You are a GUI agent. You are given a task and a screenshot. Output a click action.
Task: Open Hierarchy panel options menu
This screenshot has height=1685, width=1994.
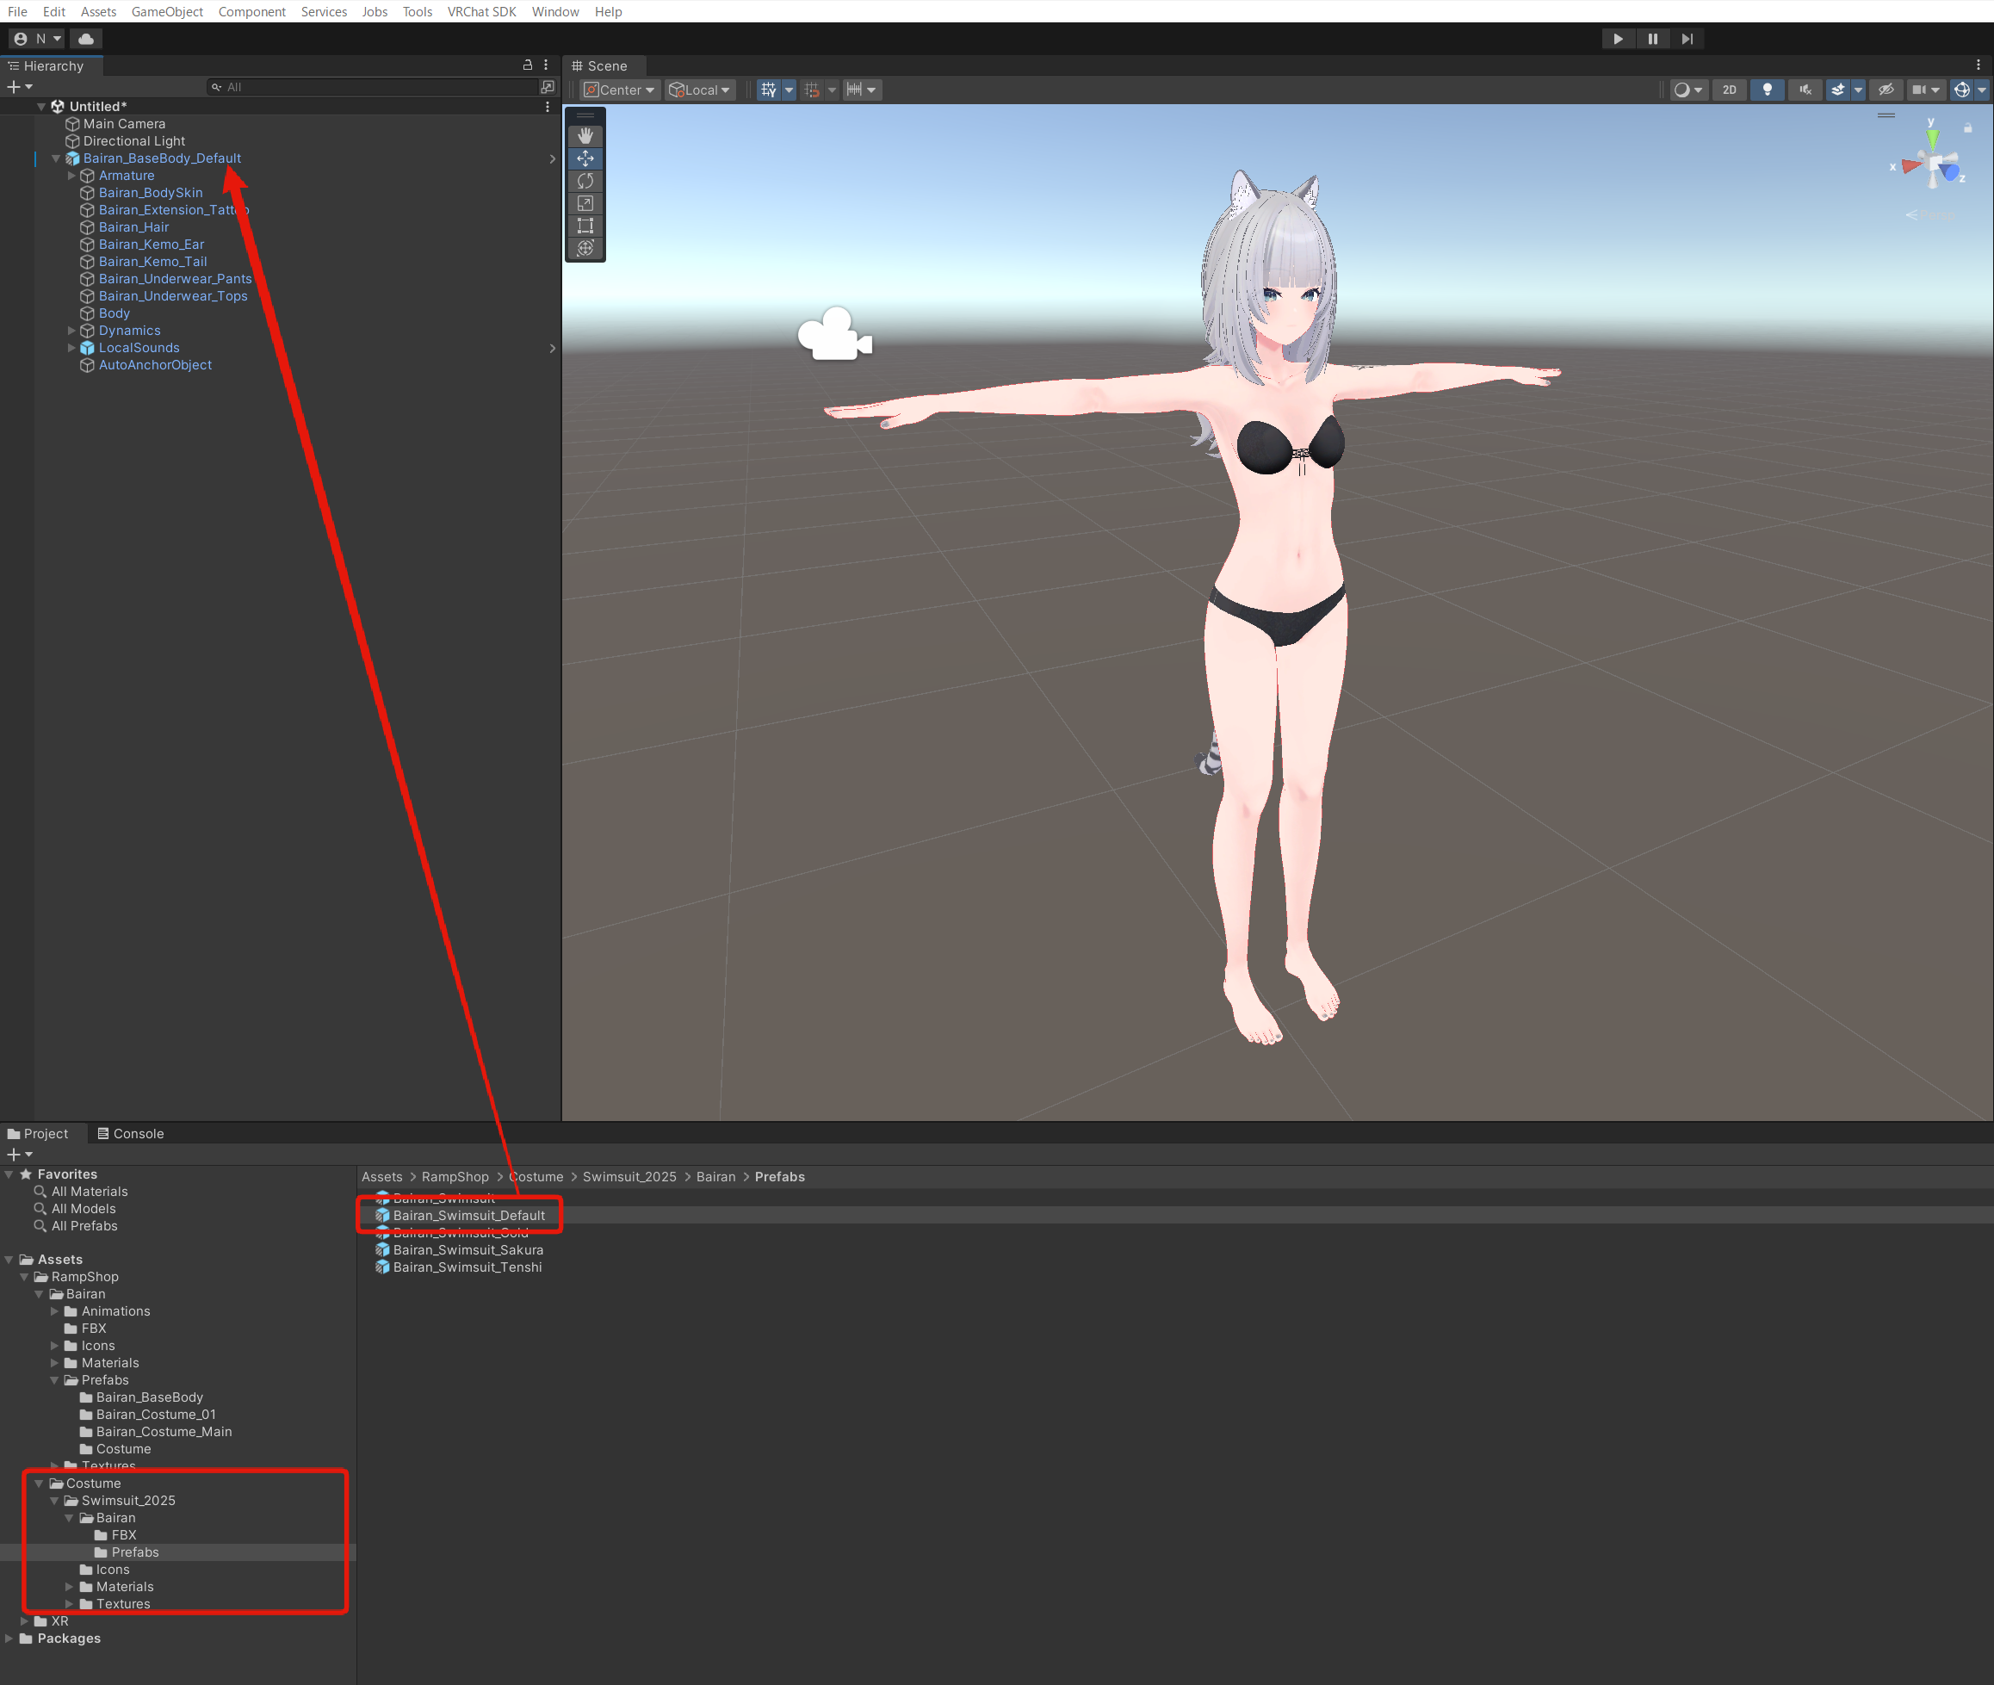546,65
